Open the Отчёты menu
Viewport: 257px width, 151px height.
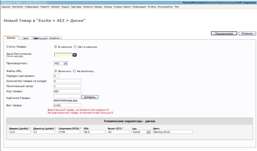click(x=152, y=7)
